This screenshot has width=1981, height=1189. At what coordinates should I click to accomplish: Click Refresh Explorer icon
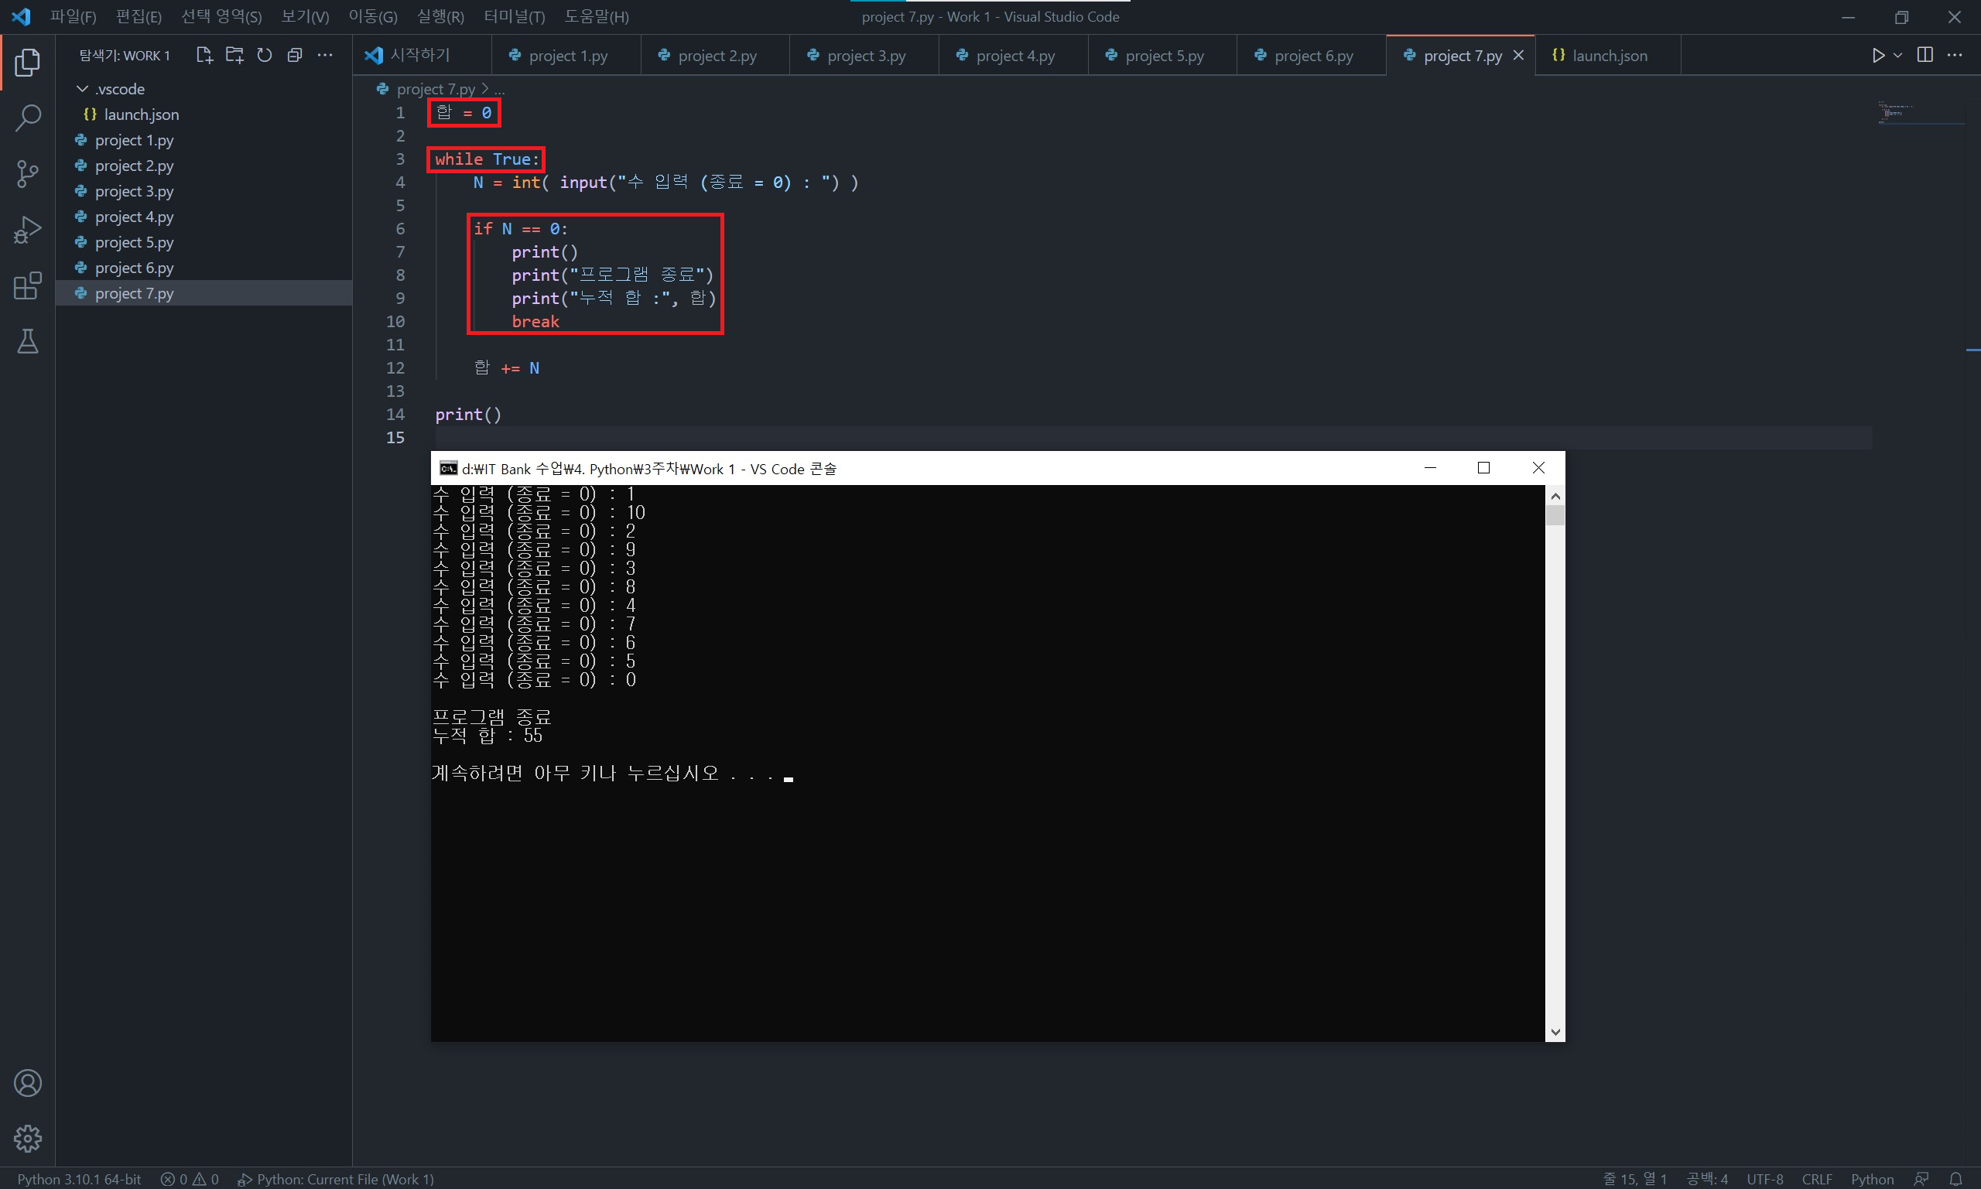265,55
